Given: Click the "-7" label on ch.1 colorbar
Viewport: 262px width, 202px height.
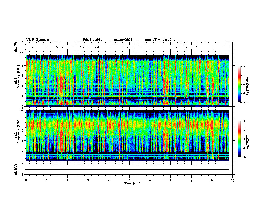Looking at the screenshot, I should click(x=244, y=76).
